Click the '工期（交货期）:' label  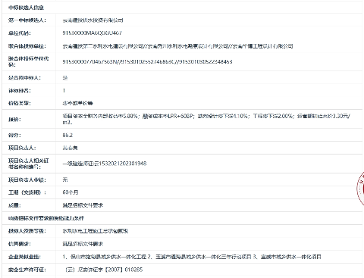(x=27, y=192)
